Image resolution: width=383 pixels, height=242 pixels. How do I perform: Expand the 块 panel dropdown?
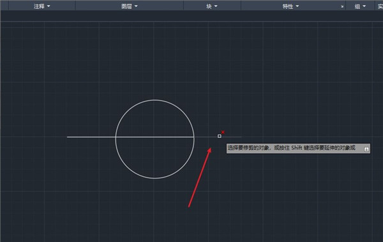[x=211, y=6]
